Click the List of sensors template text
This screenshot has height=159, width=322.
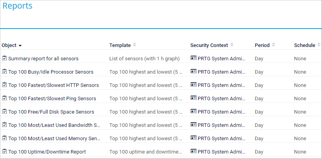(x=144, y=59)
